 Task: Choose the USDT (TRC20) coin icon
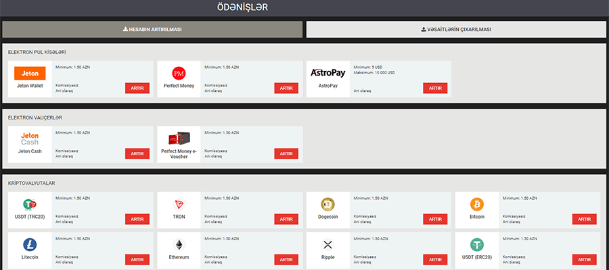click(30, 205)
